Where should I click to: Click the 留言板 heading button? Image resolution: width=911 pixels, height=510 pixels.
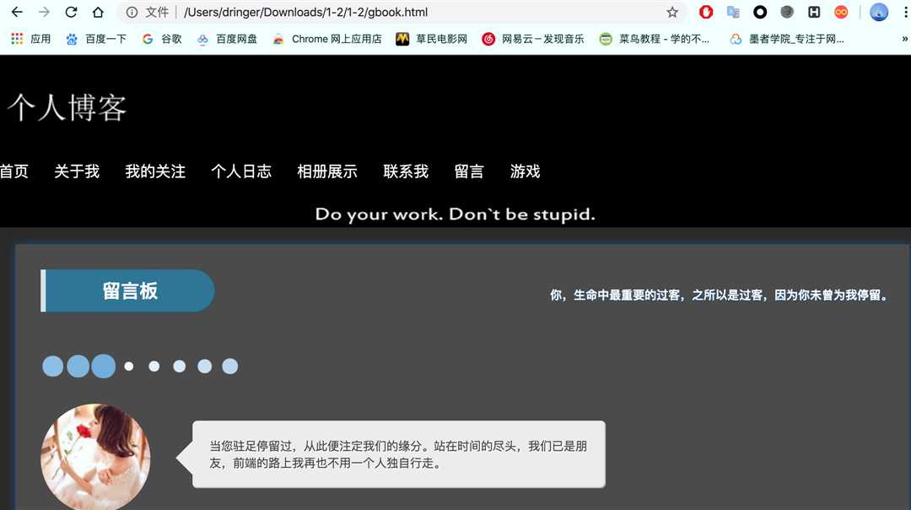coord(129,291)
